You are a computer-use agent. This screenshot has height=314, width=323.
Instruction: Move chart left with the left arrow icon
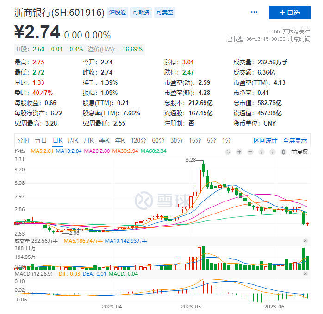pos(261,152)
